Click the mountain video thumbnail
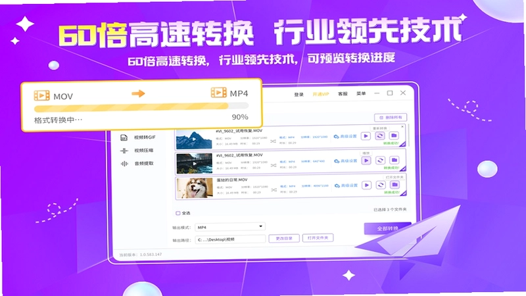Screen dimensions: 526x296 (x=194, y=139)
